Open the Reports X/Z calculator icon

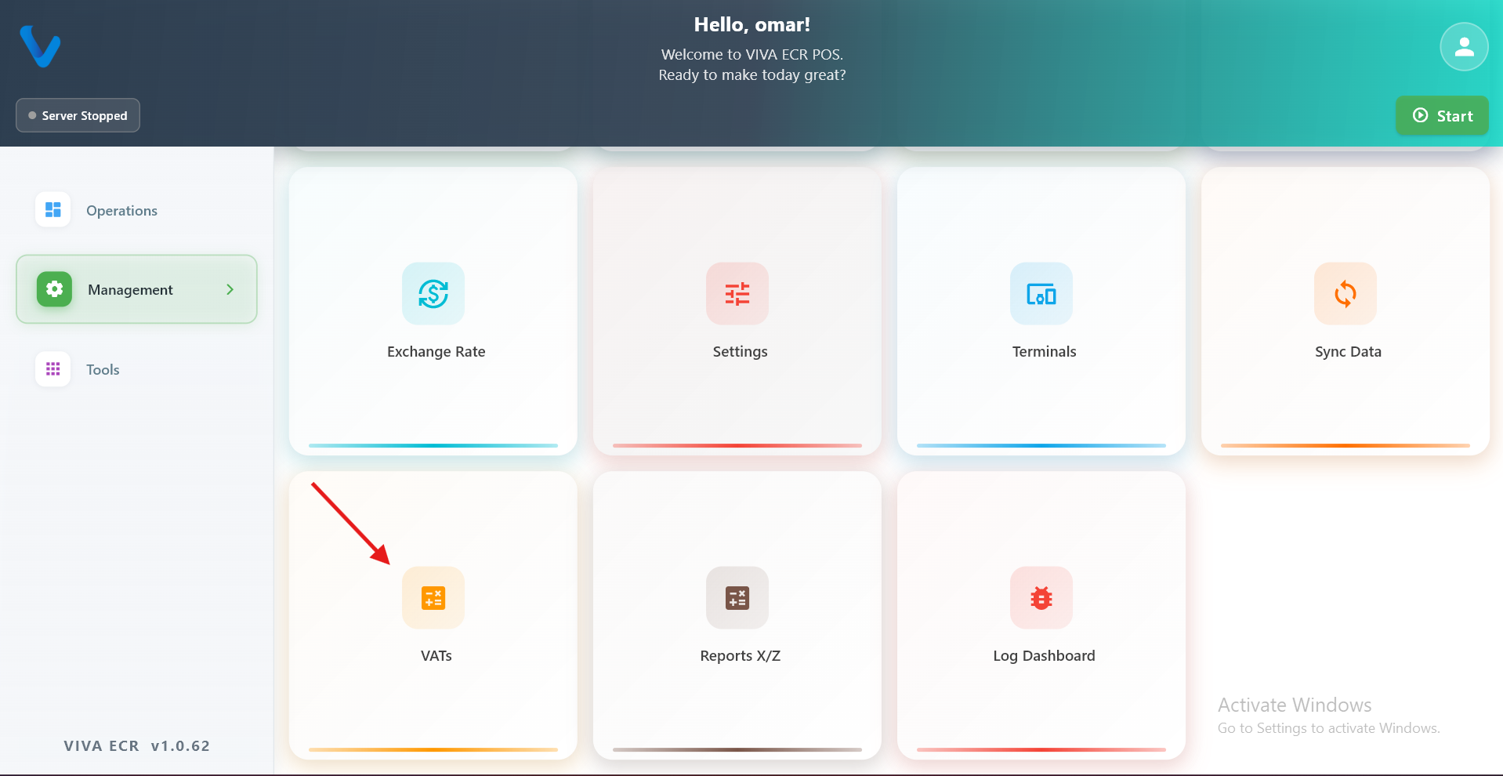pos(737,598)
